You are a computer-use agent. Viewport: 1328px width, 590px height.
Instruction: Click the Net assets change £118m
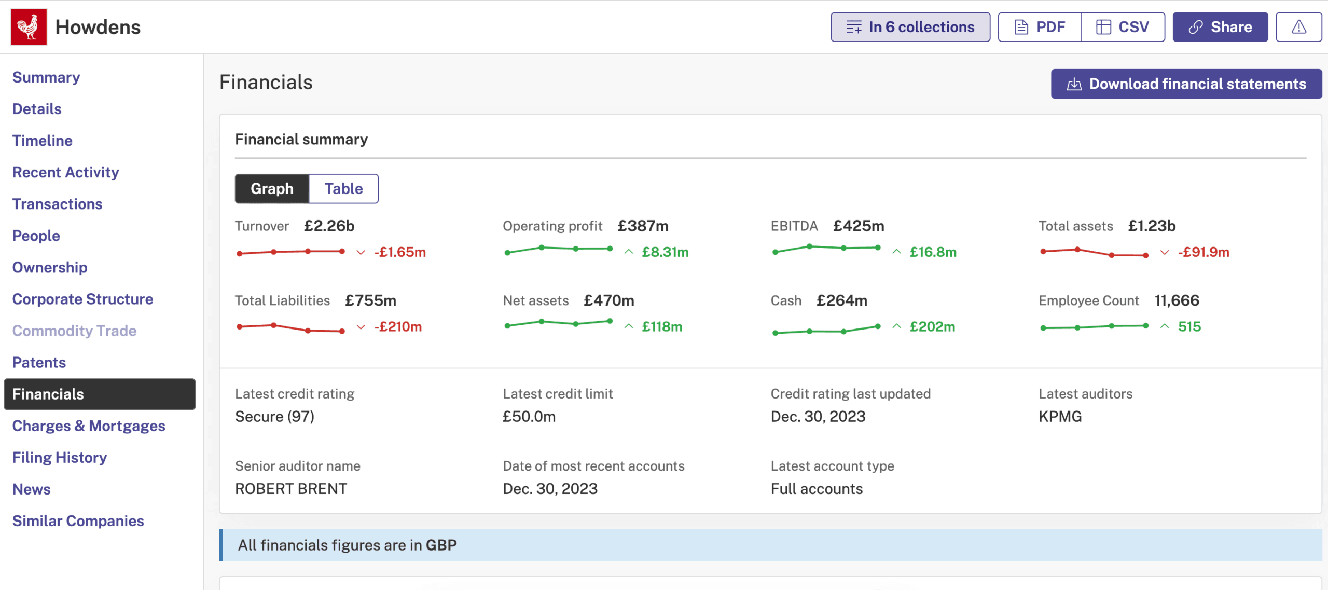point(662,327)
